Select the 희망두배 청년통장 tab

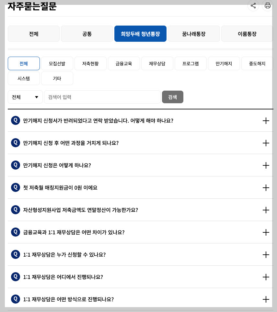pos(140,34)
